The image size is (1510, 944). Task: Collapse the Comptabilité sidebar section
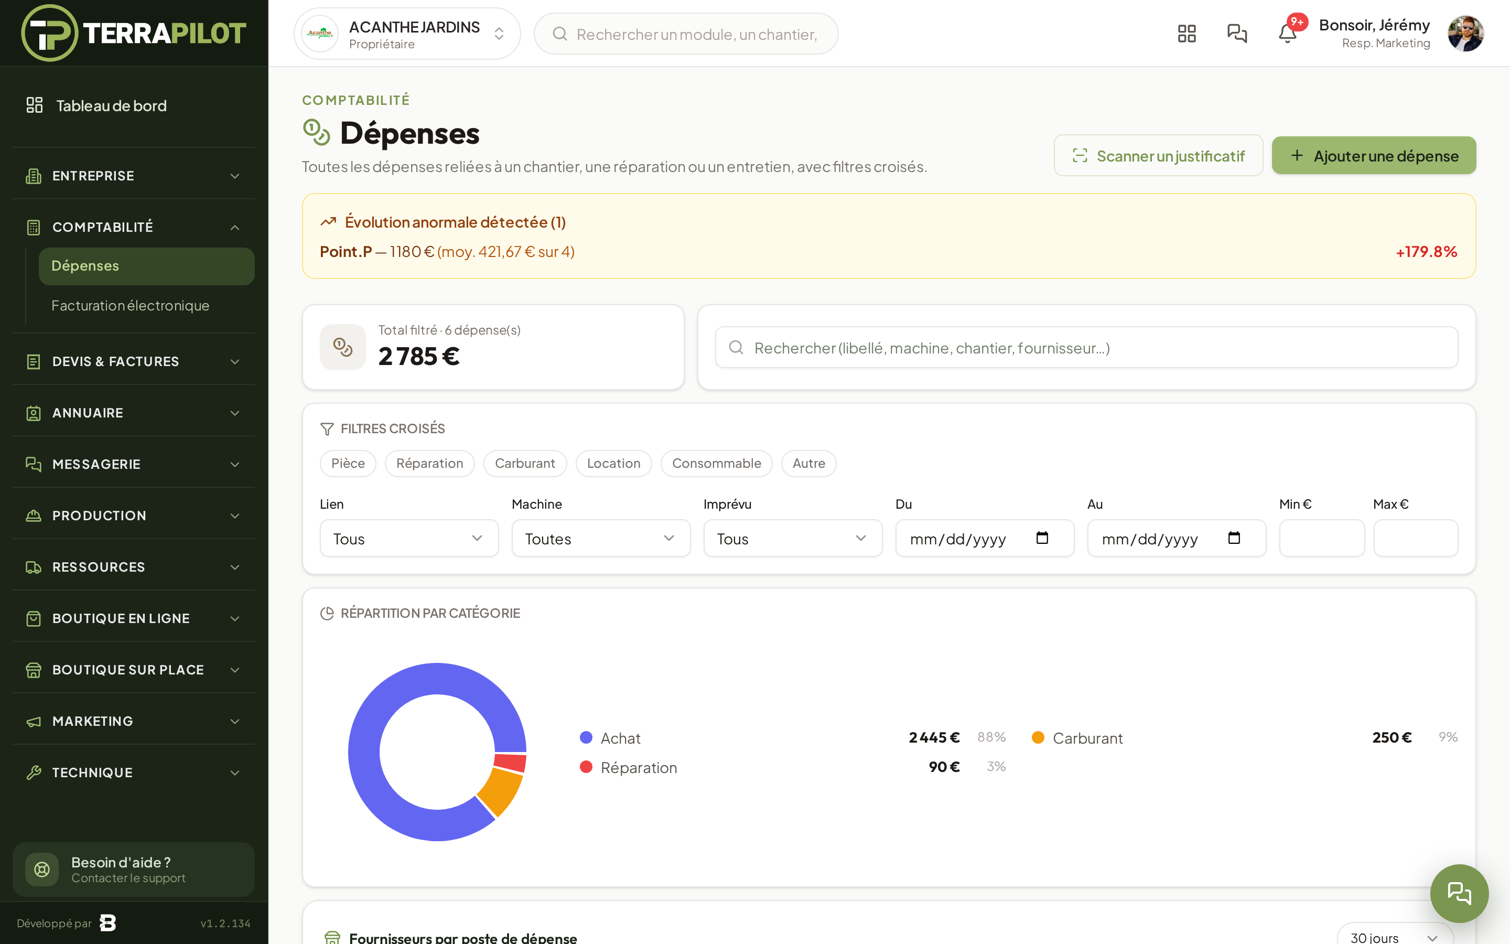coord(133,227)
